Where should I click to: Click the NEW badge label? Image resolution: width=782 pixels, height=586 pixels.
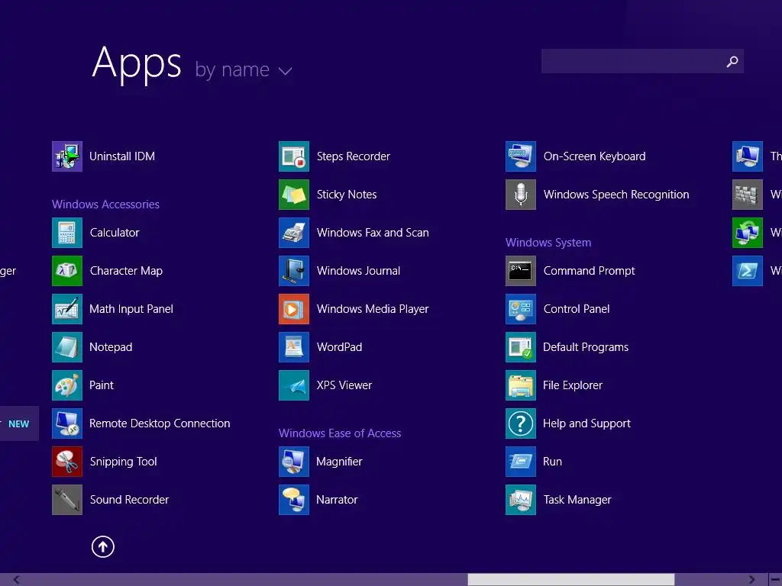click(19, 424)
